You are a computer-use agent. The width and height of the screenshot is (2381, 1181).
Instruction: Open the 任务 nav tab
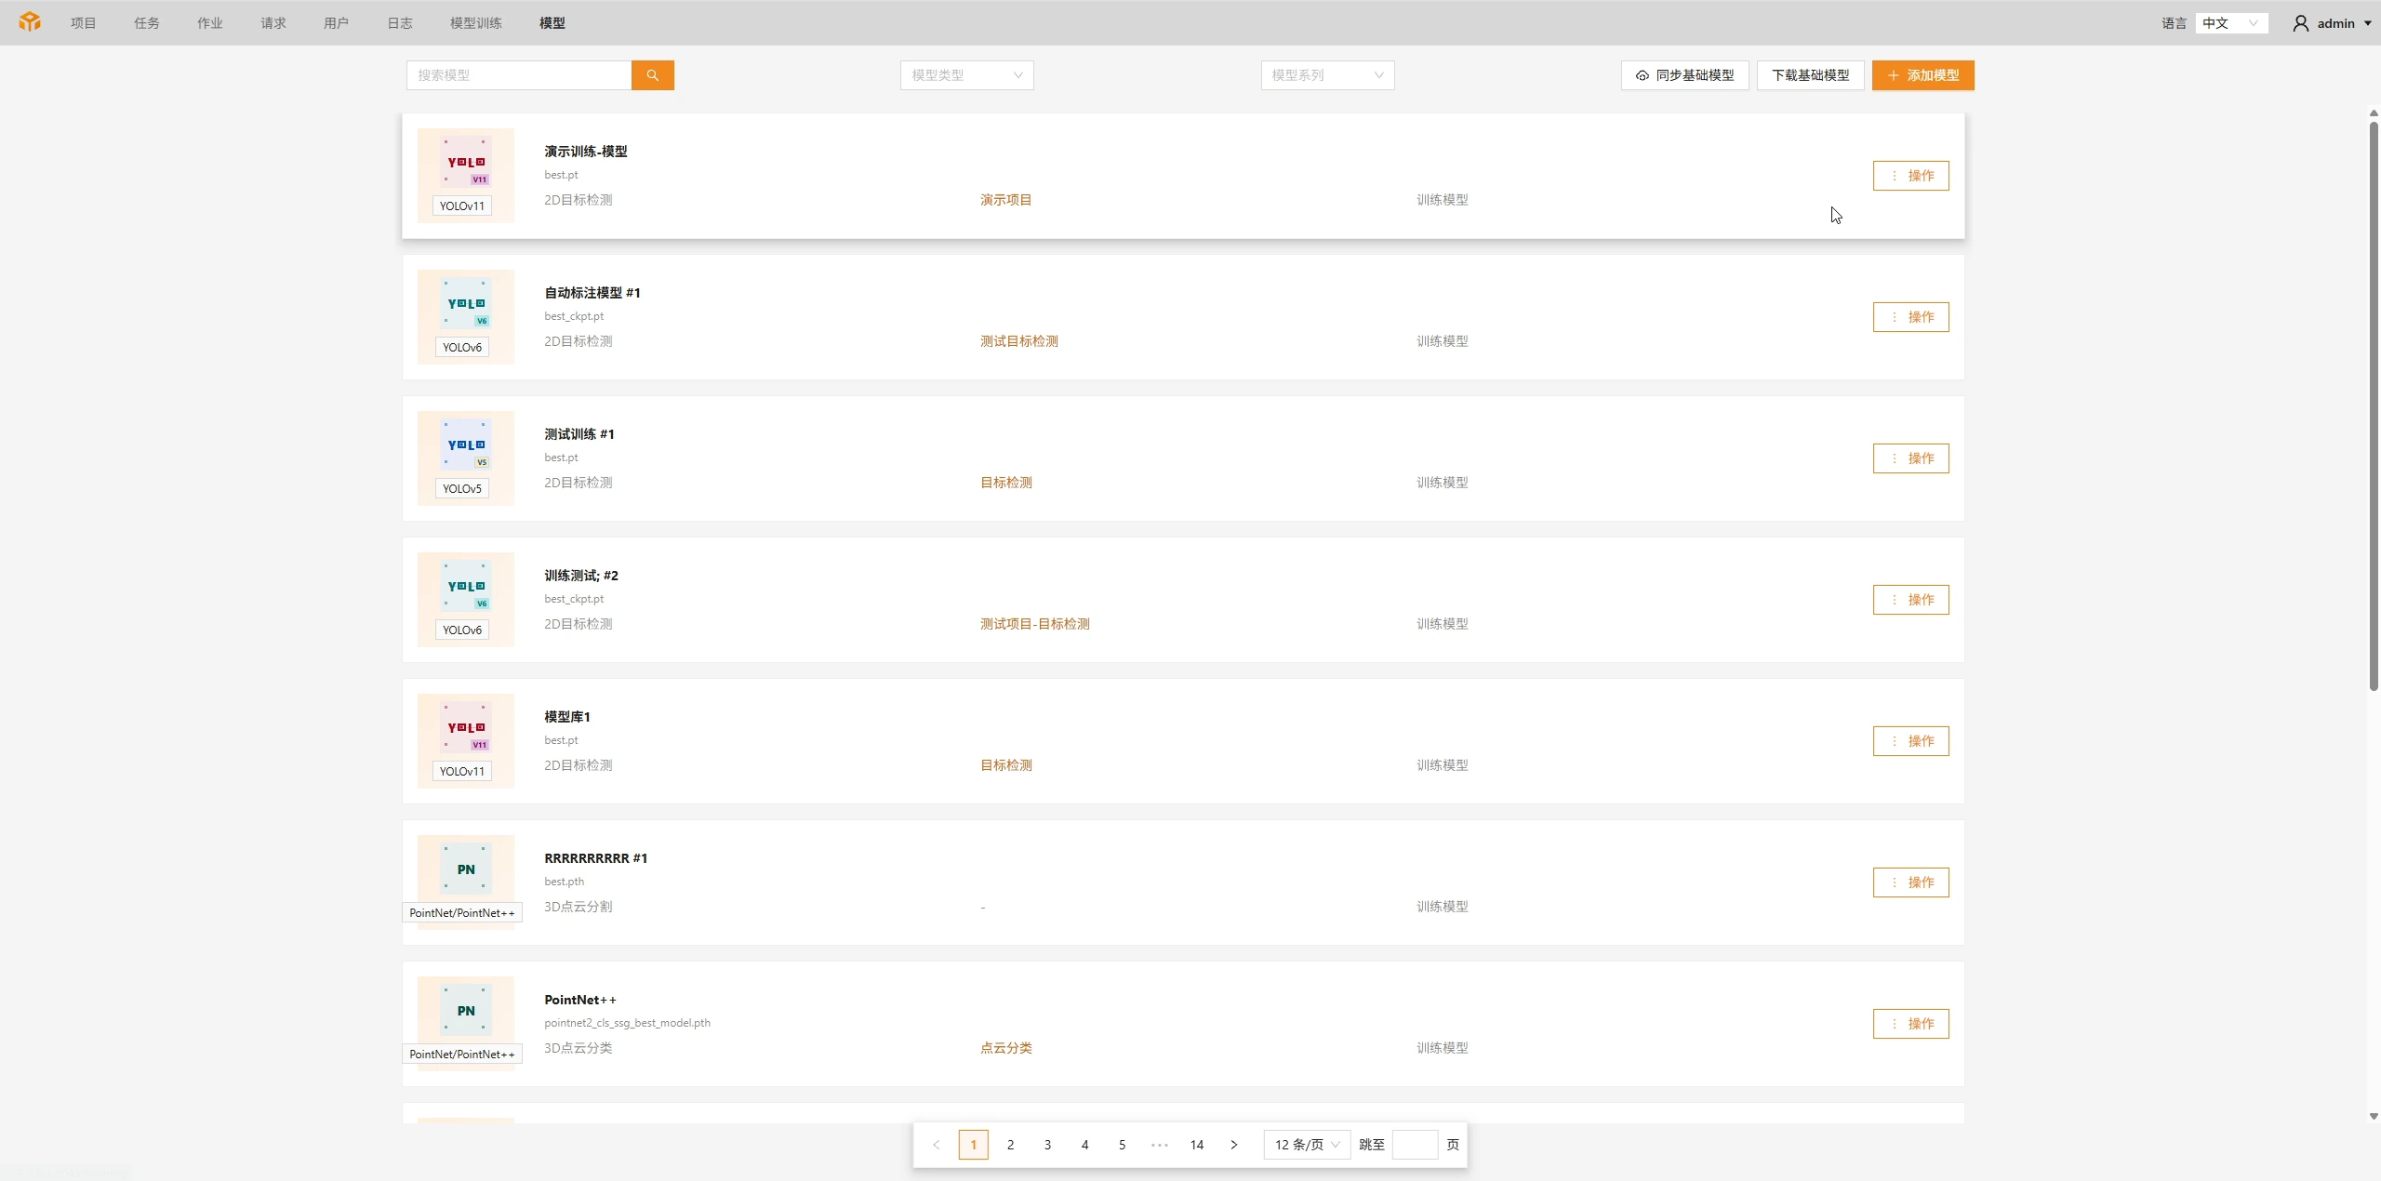pos(147,23)
